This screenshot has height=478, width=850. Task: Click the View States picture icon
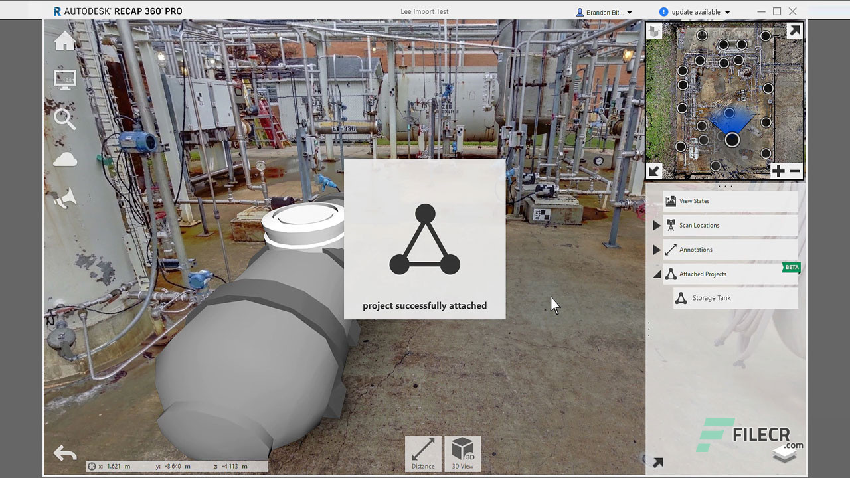[671, 201]
